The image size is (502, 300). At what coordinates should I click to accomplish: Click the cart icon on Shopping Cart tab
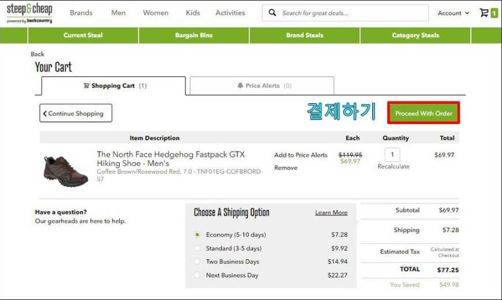[x=86, y=85]
